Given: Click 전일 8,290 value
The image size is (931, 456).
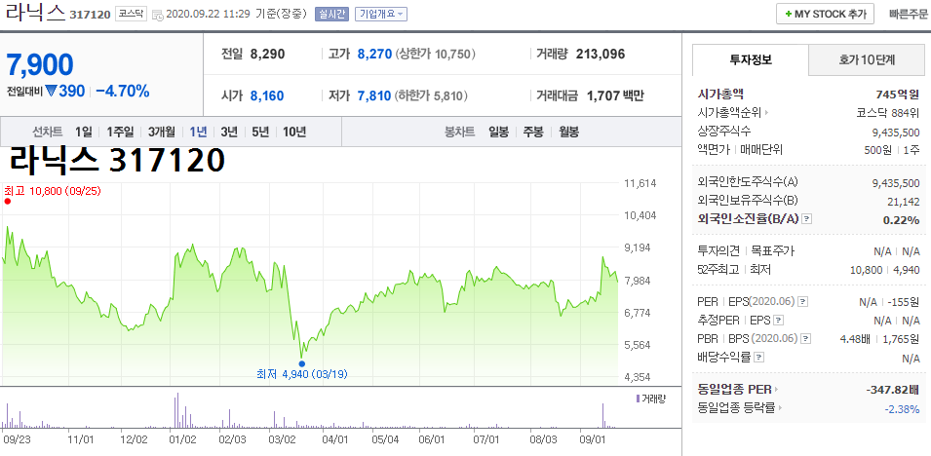Looking at the screenshot, I should coord(267,54).
